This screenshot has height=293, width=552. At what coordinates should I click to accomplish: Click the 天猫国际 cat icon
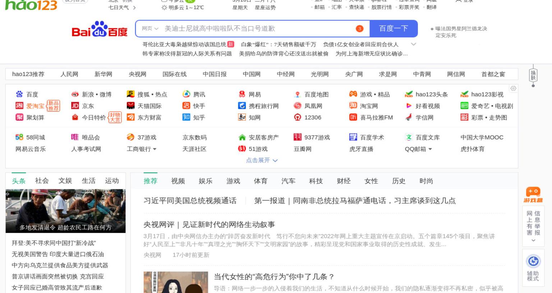[130, 106]
